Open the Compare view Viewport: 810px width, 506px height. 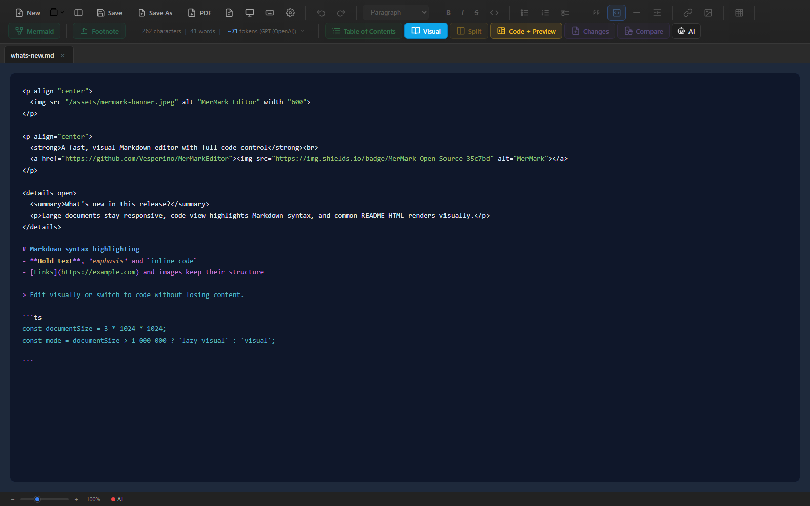coord(643,31)
